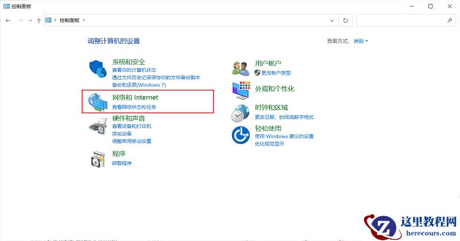Open the User Accounts people icon
The width and height of the screenshot is (460, 241).
[241, 68]
